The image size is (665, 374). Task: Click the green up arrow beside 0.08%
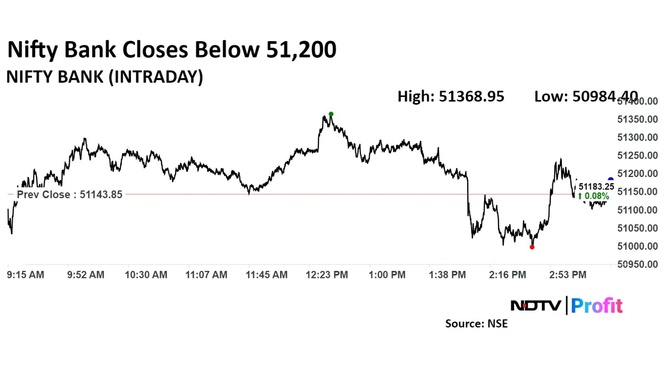pos(580,196)
